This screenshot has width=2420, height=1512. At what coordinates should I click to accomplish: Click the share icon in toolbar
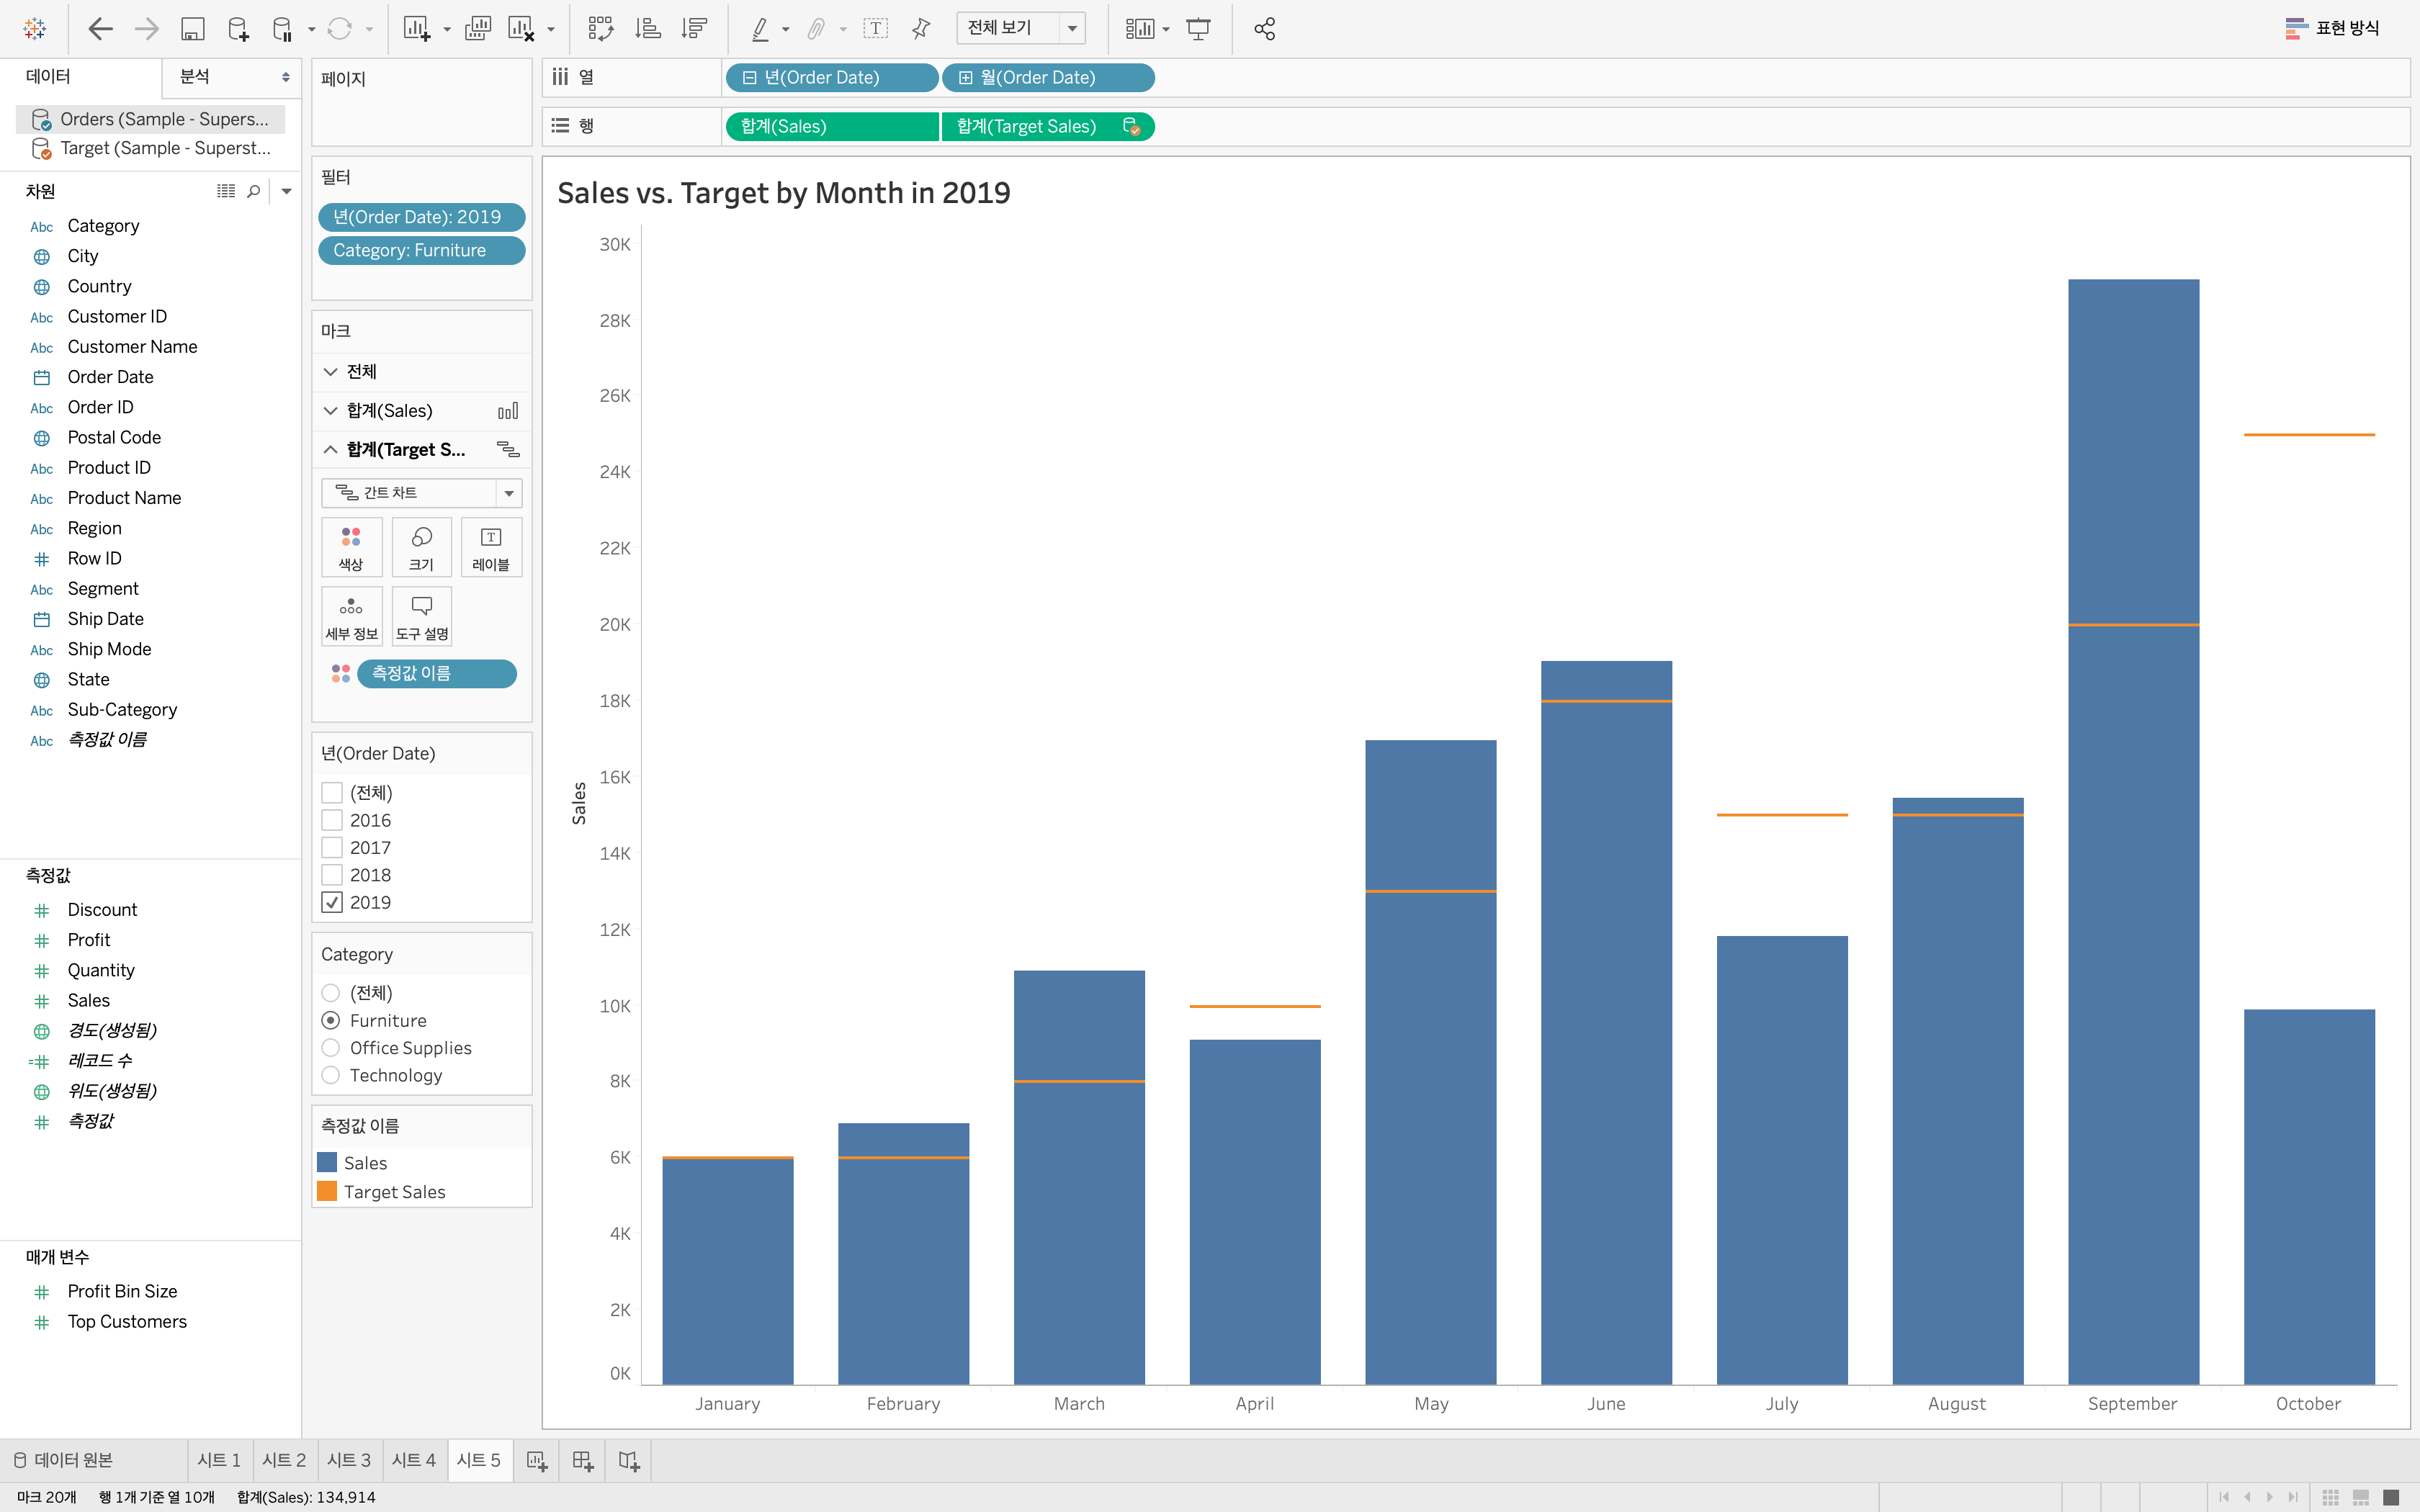coord(1264,29)
